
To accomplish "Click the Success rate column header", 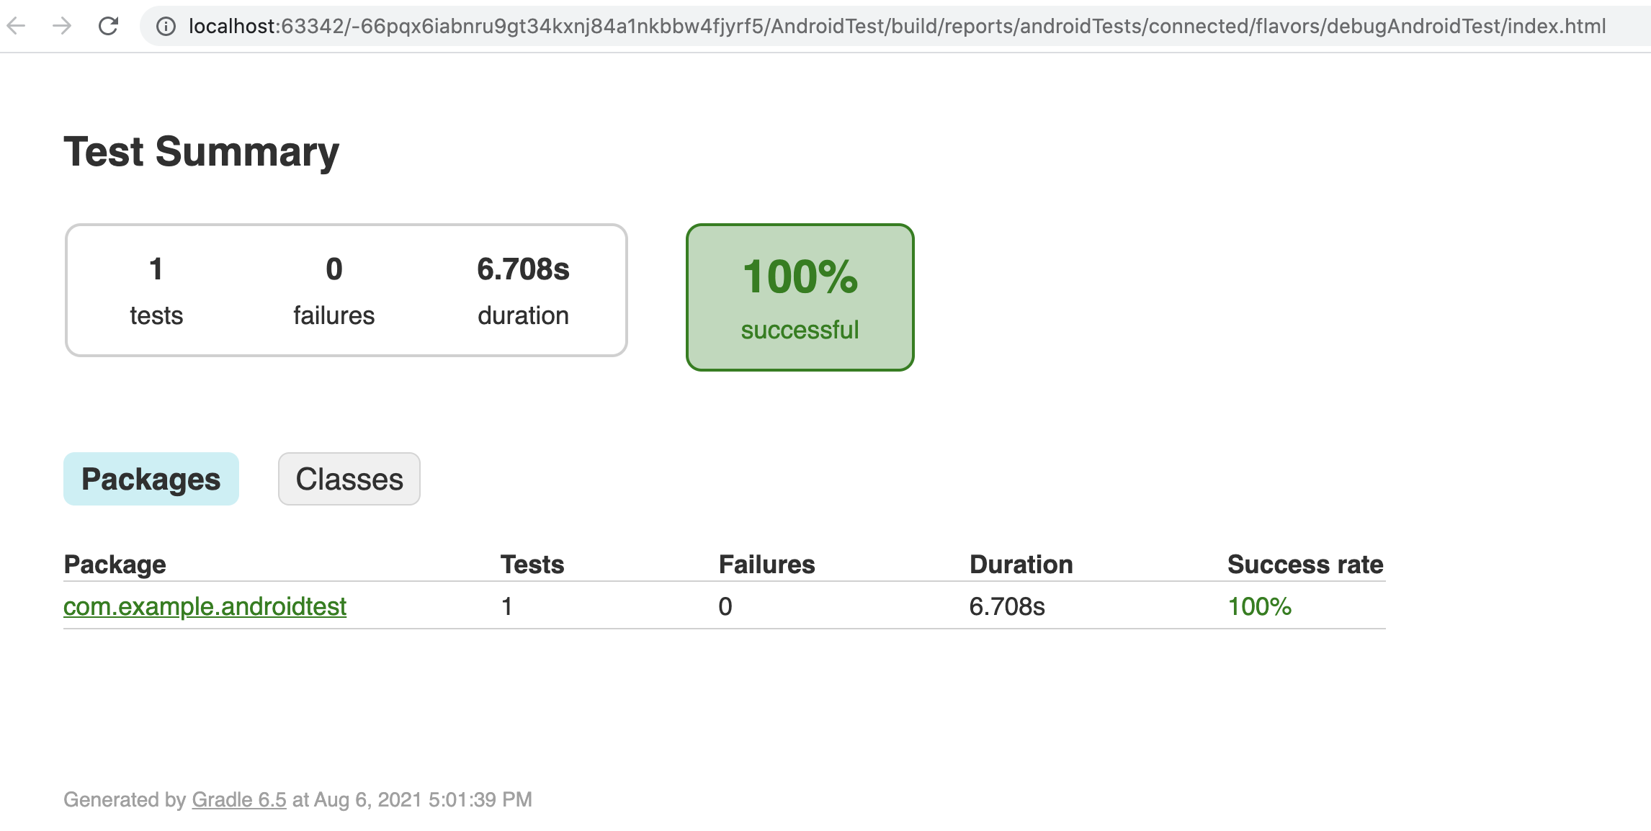I will pos(1305,565).
